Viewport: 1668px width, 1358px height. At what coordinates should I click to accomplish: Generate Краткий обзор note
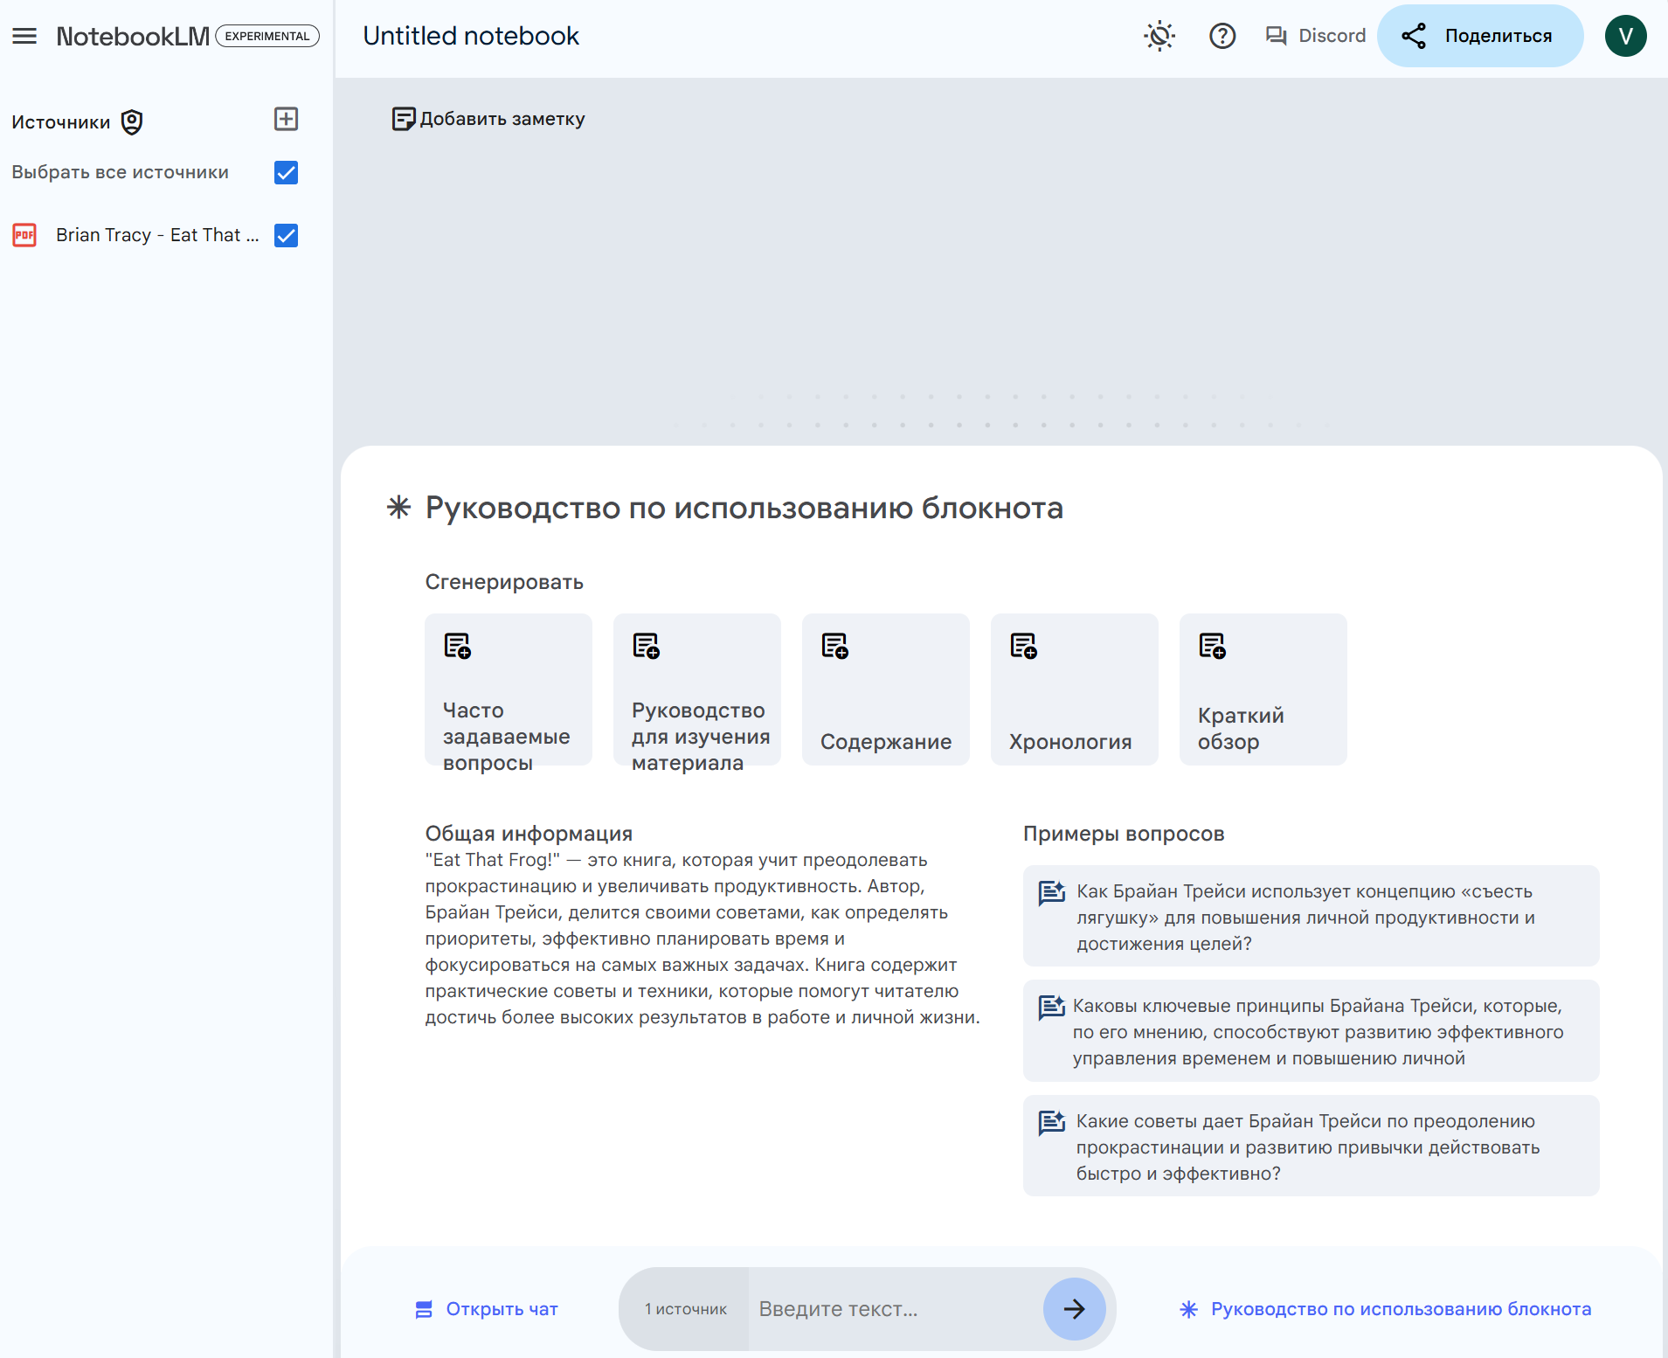pyautogui.click(x=1263, y=689)
